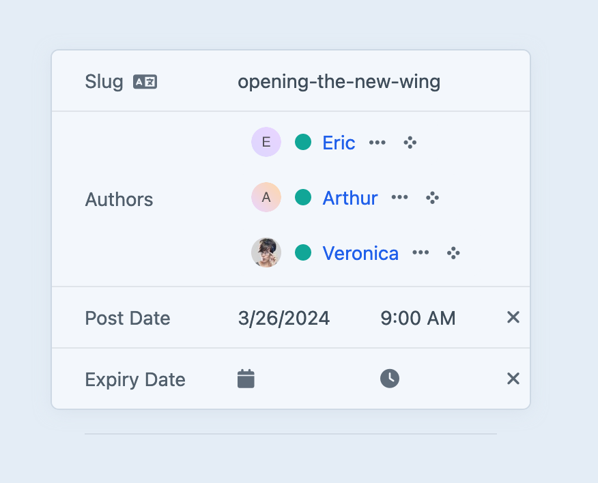The width and height of the screenshot is (598, 483).
Task: Open the actions menu for Veronica
Action: [x=421, y=253]
